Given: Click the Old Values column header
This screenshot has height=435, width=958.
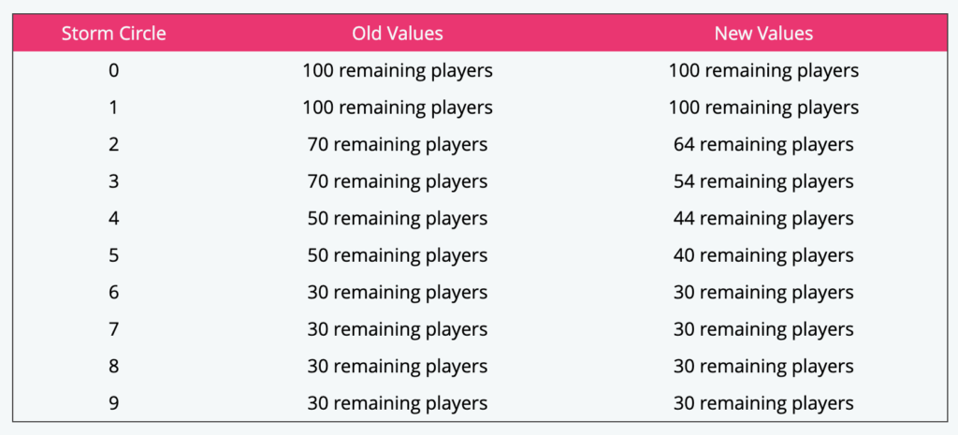Looking at the screenshot, I should tap(398, 34).
